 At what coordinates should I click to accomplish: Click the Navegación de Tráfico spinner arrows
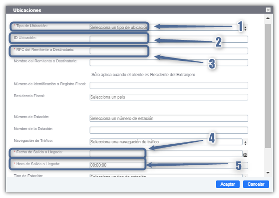pyautogui.click(x=245, y=142)
